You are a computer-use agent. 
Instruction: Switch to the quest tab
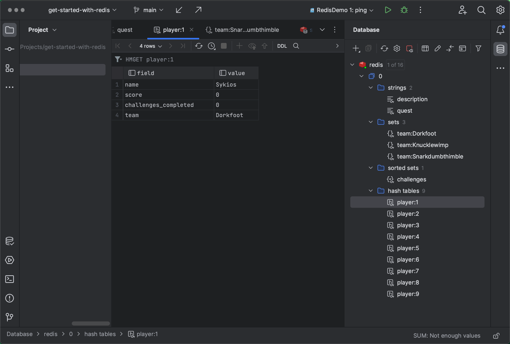click(x=125, y=30)
